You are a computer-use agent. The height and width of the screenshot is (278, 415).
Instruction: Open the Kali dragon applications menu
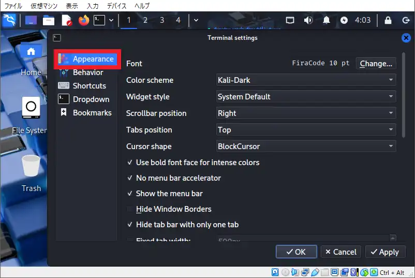[9, 20]
